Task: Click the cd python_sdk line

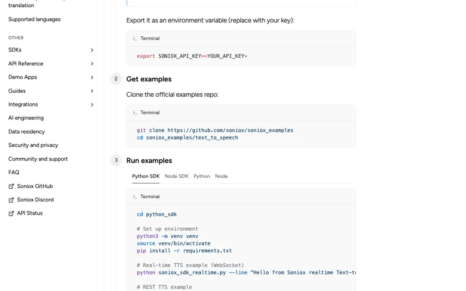Action: click(157, 215)
